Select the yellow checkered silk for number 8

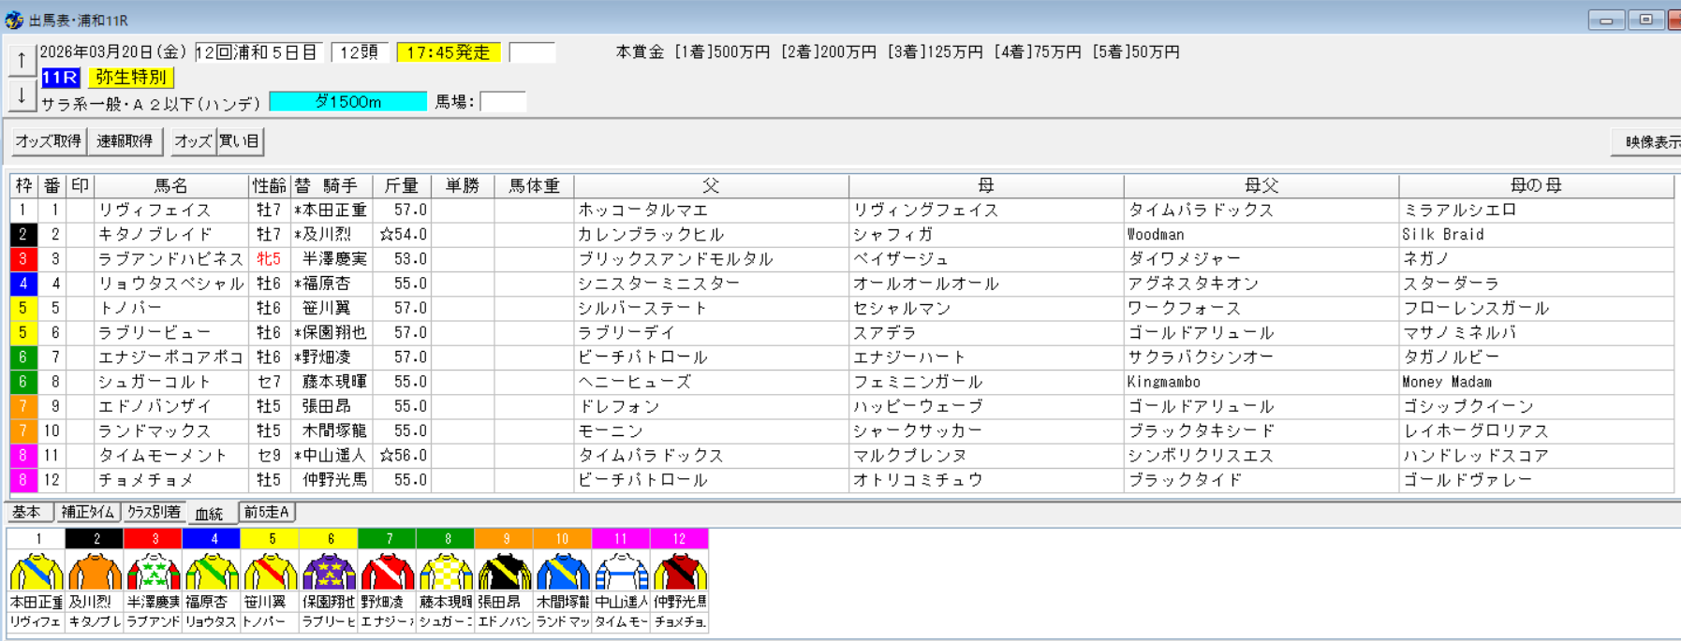446,571
